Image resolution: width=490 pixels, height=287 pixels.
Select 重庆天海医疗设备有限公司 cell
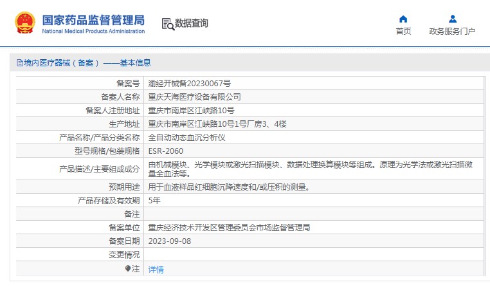[x=194, y=97]
